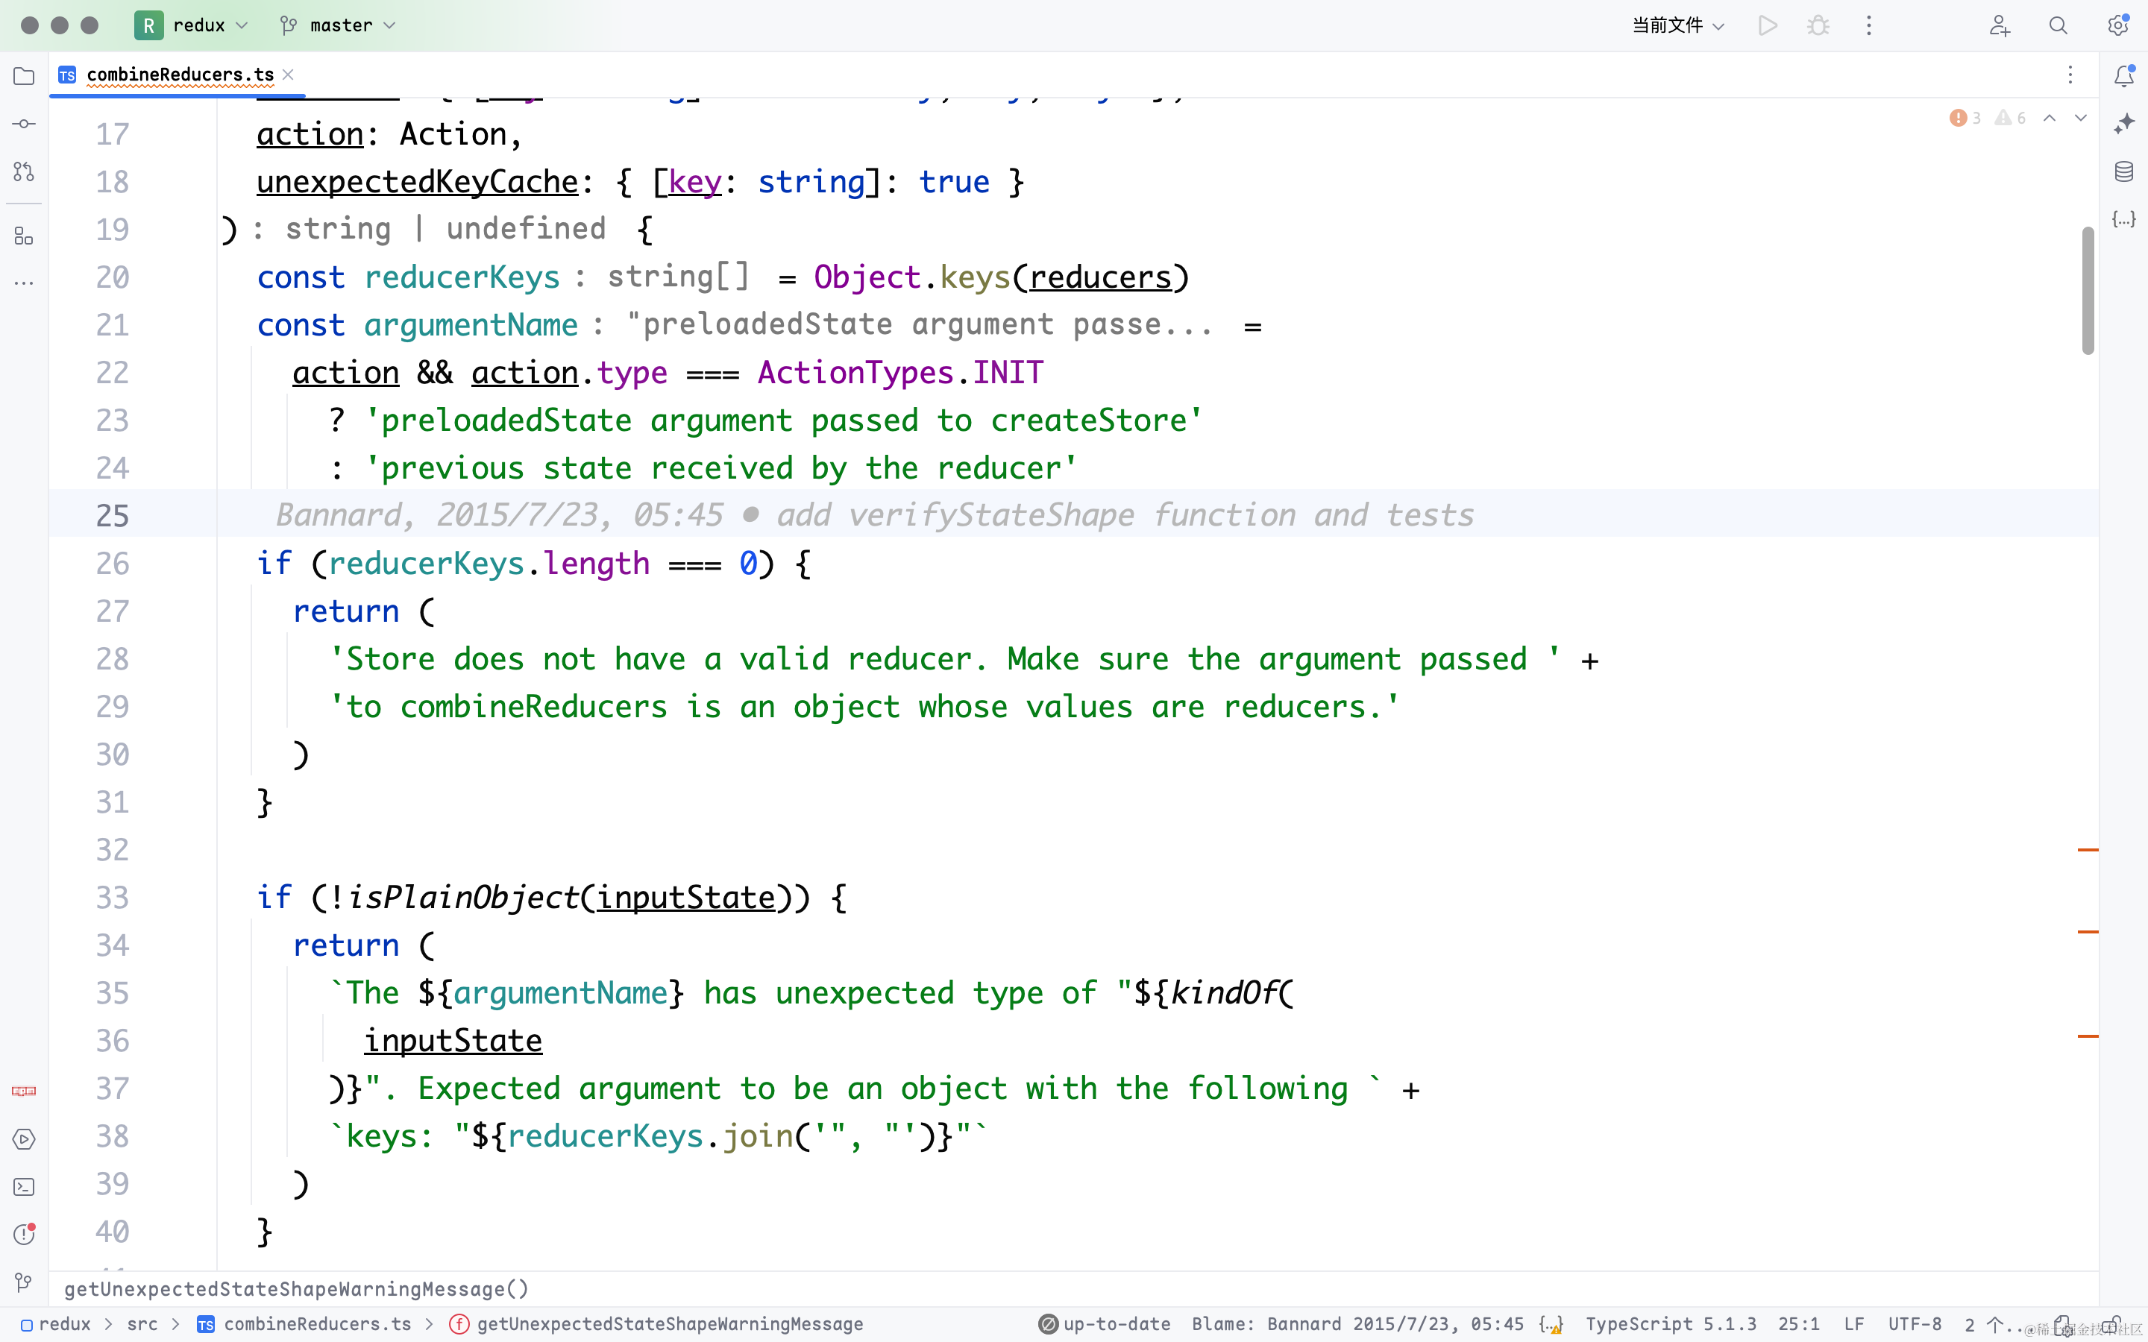The image size is (2148, 1342).
Task: Open the Database tool window
Action: point(2124,172)
